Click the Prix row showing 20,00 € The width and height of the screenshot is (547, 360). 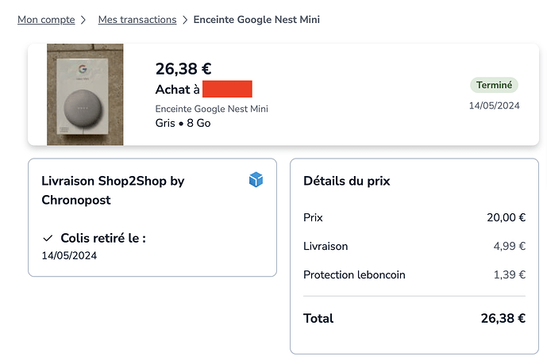414,217
